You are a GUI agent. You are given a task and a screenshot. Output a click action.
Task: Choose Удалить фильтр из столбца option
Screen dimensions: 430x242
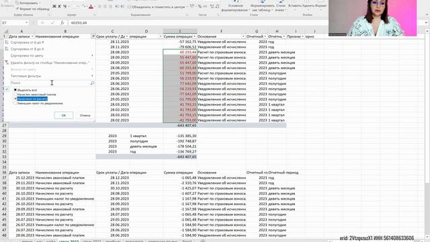(49, 63)
